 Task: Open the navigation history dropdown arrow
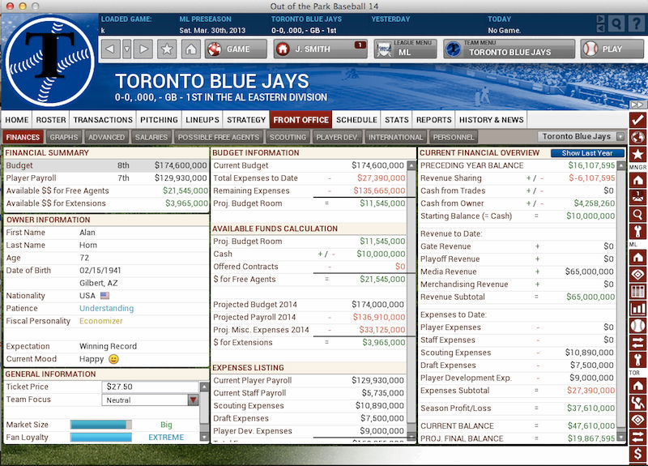[127, 49]
